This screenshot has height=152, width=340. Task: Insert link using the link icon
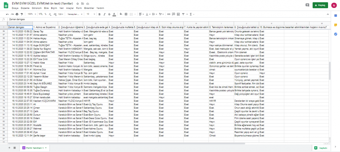pos(169,14)
